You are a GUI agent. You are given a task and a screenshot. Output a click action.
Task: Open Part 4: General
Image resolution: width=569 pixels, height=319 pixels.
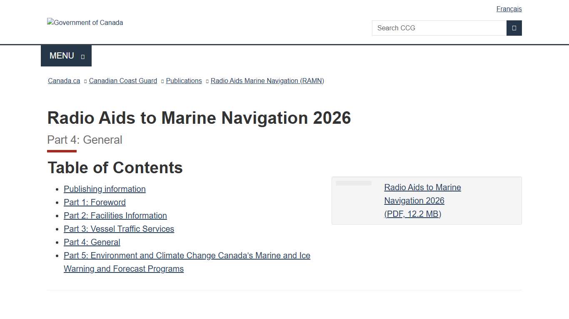click(x=92, y=242)
